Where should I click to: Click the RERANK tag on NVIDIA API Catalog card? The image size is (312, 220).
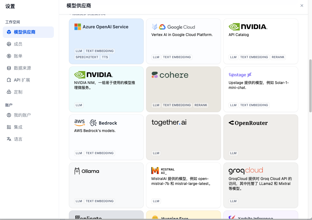point(278,57)
